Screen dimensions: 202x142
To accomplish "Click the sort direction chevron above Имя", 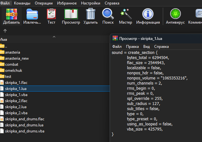I will click(54, 37).
